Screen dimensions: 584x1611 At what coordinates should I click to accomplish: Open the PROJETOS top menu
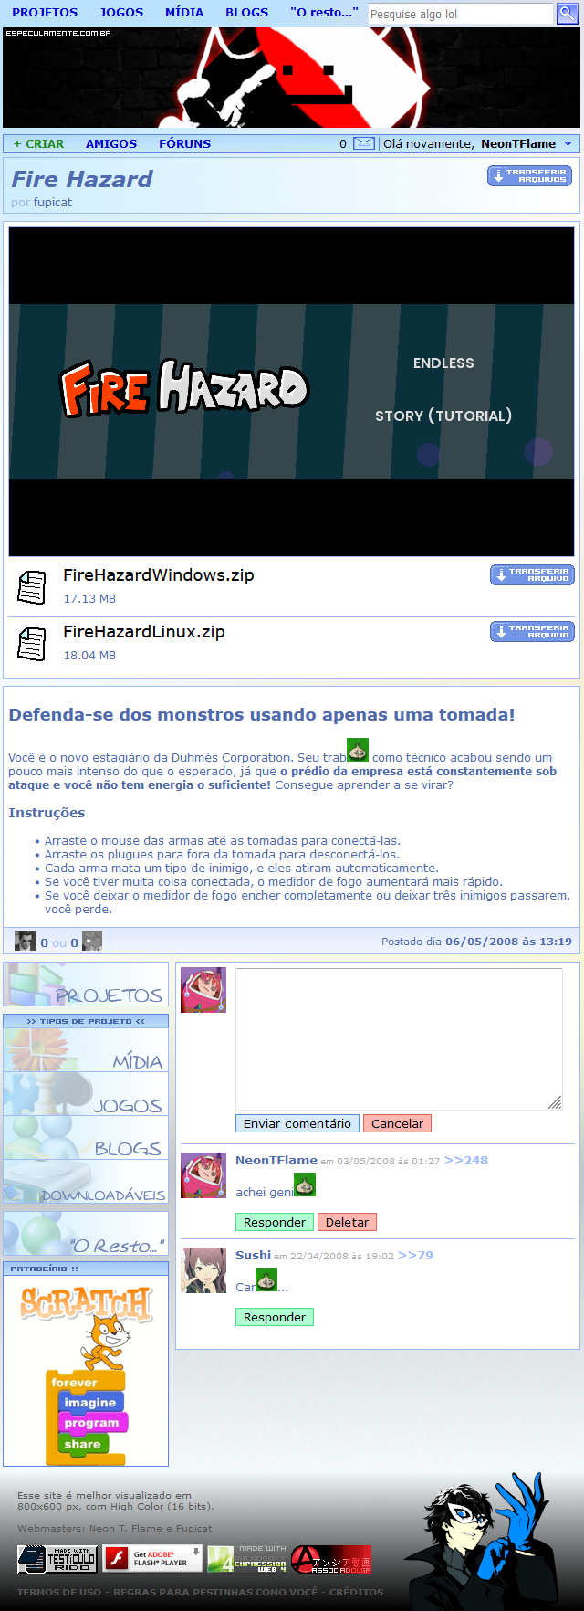click(x=45, y=12)
